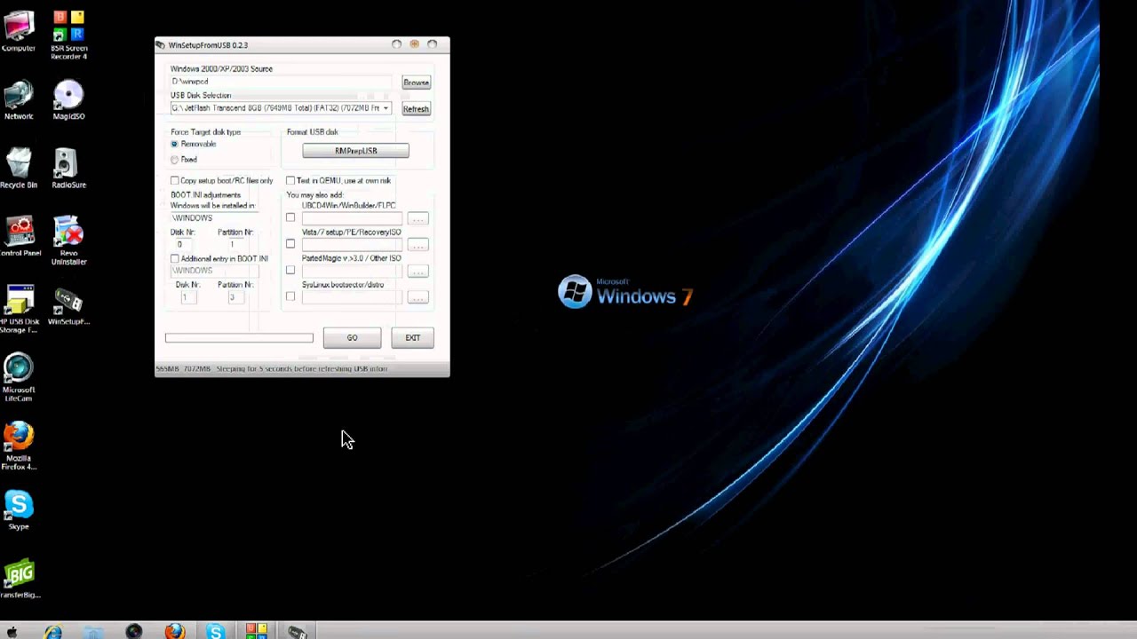
Task: Click the Windows install folder field
Action: pos(214,218)
